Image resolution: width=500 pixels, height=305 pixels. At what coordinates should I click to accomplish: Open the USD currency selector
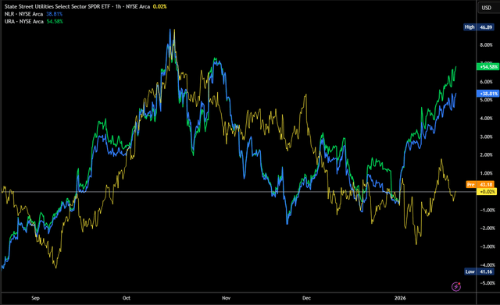tap(487, 7)
